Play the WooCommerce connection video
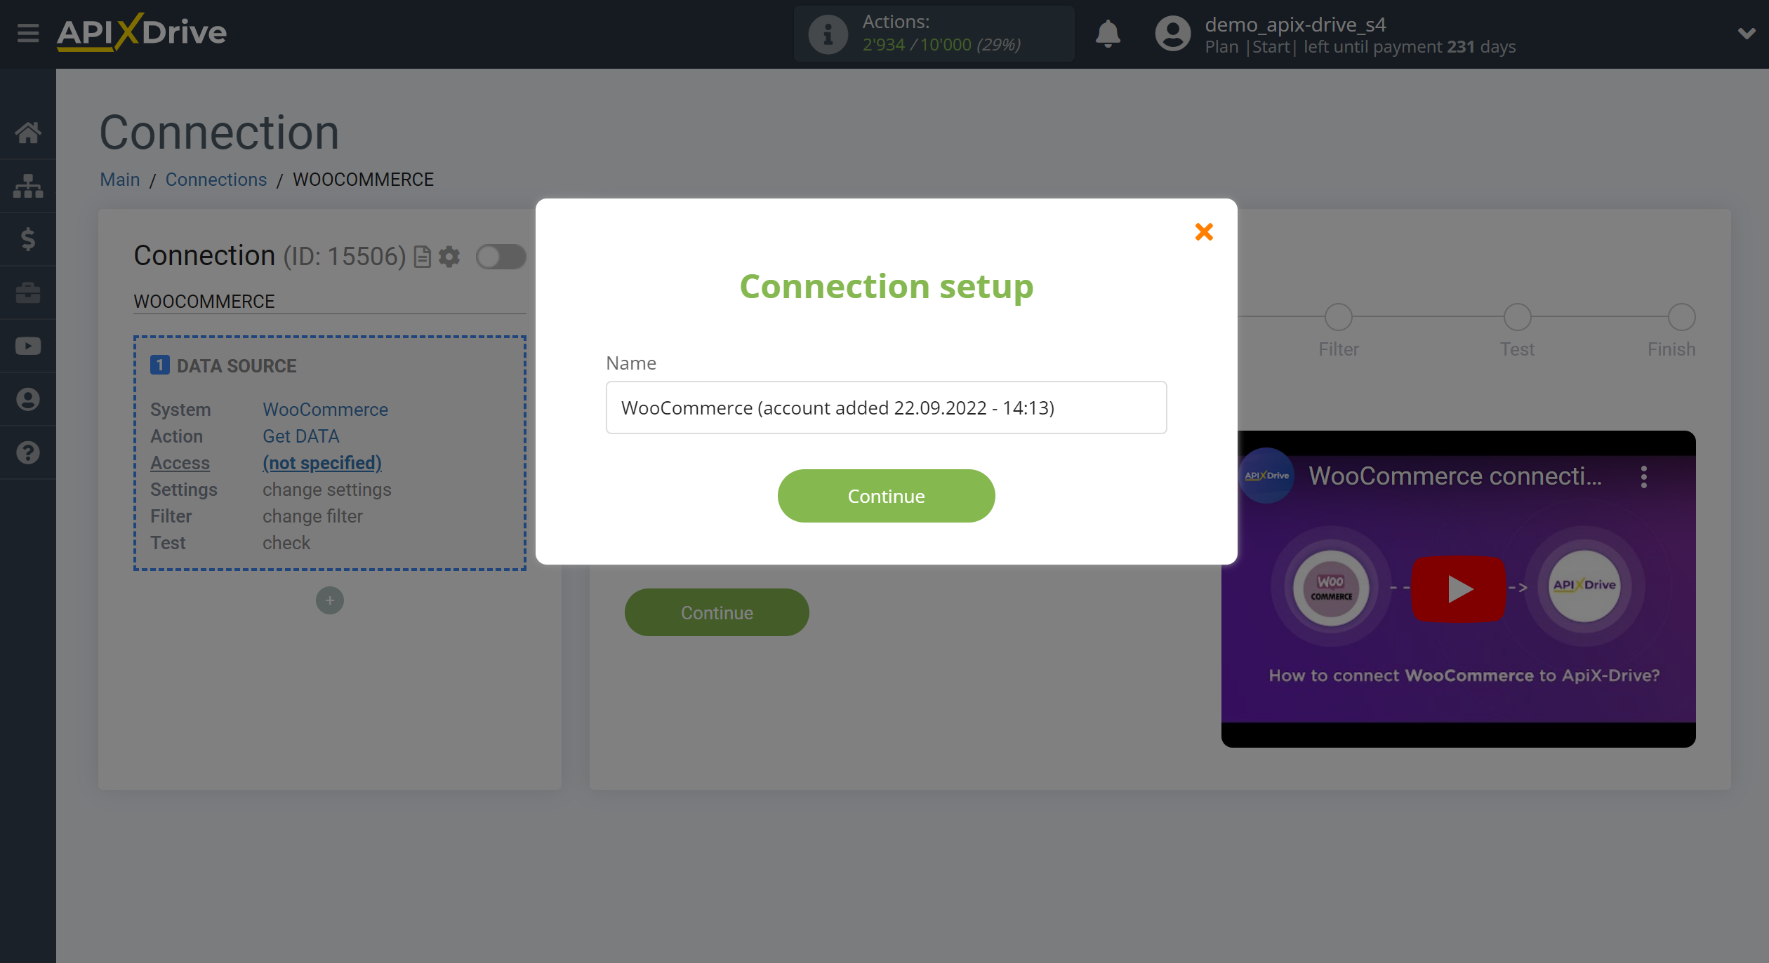 coord(1459,588)
